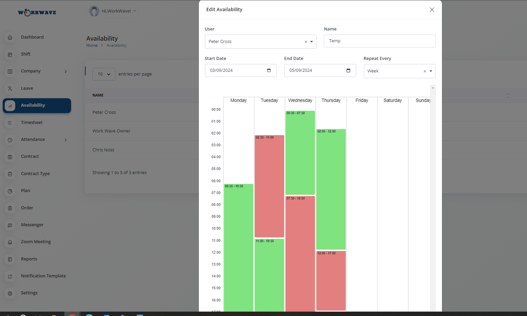Screen dimensions: 527x316
Task: Click the Monday column header
Action: coord(238,101)
